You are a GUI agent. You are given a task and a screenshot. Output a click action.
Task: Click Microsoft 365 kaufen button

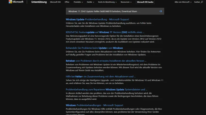point(145,2)
